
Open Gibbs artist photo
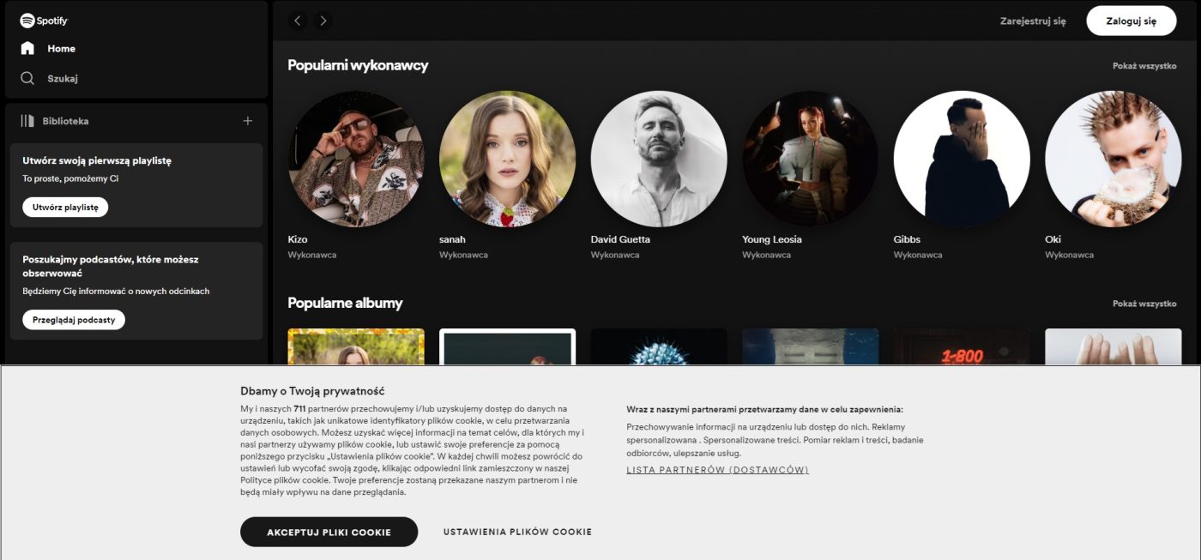tap(962, 159)
